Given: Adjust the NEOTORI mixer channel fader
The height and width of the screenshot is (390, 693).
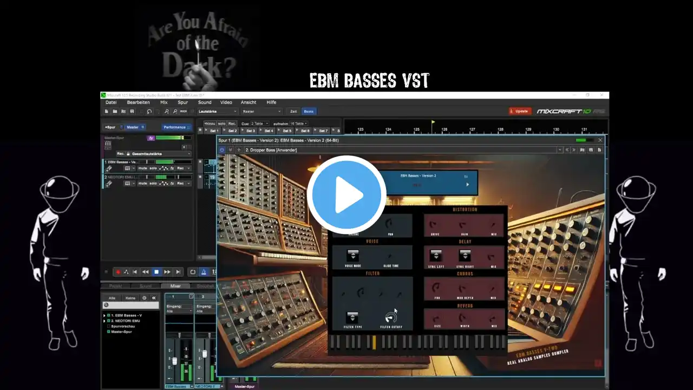Looking at the screenshot, I should pos(205,354).
